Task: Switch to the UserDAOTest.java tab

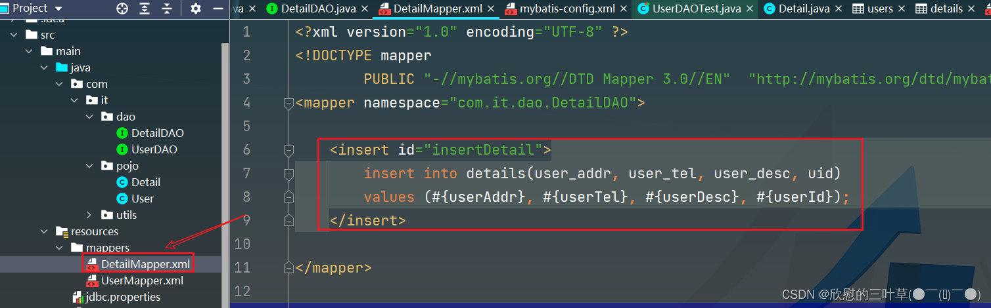Action: click(x=697, y=9)
